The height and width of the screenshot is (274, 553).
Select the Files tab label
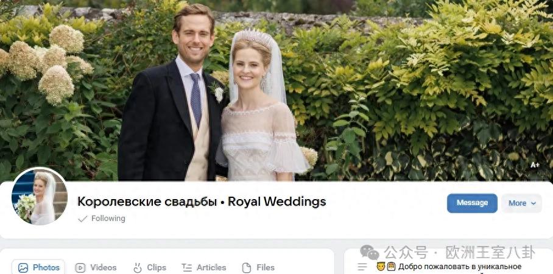click(266, 268)
